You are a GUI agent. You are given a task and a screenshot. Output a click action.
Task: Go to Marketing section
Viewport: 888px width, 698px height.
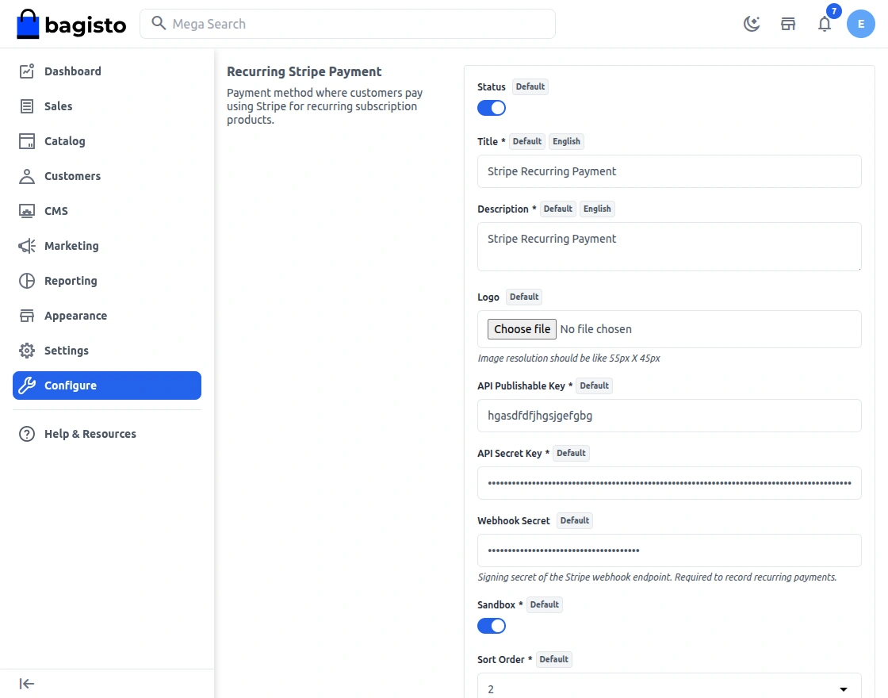tap(107, 246)
